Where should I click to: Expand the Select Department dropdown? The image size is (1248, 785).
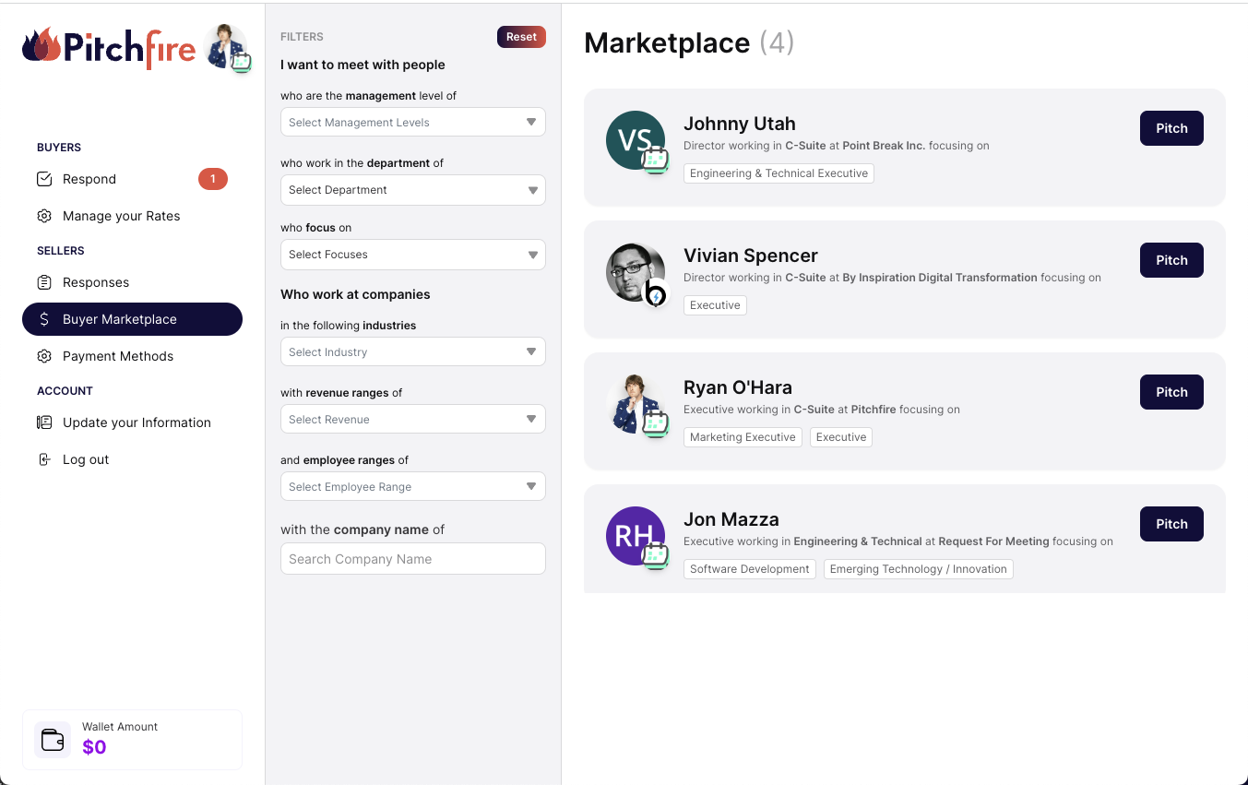[412, 190]
